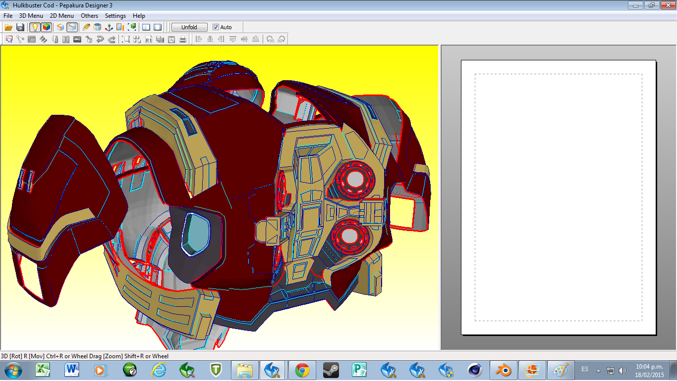Click the select-region bracket icon
The width and height of the screenshot is (677, 381).
(126, 39)
